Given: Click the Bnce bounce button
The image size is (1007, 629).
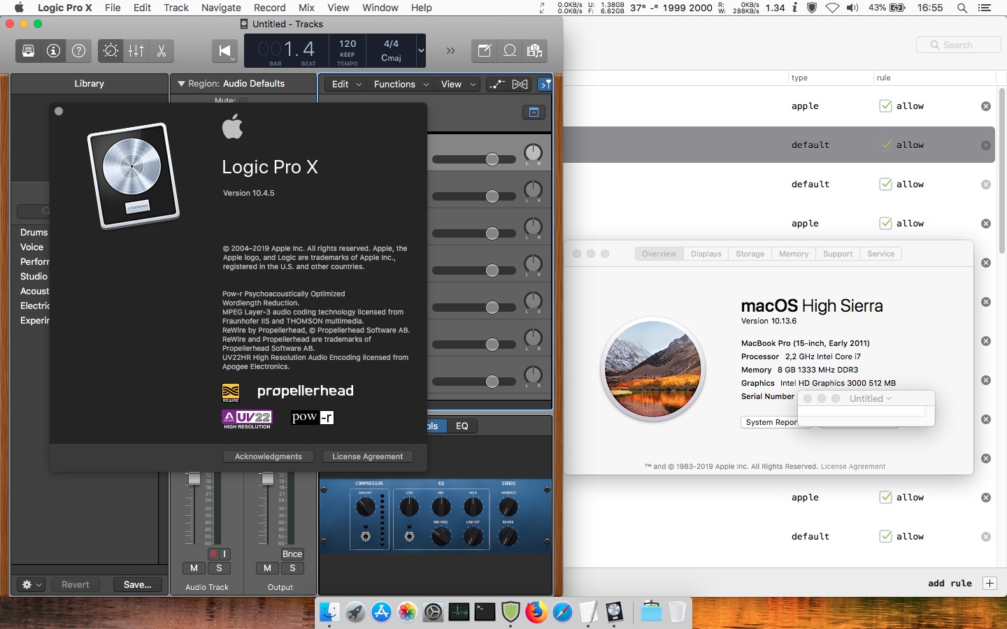Looking at the screenshot, I should (292, 554).
